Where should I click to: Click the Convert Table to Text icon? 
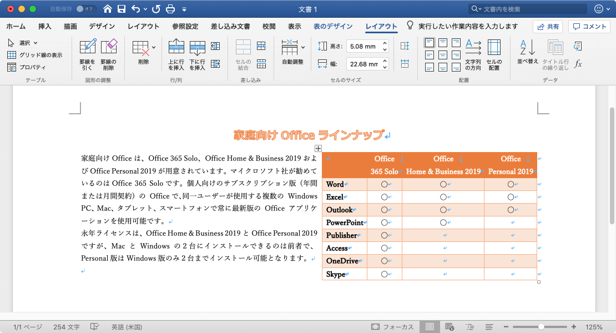[x=578, y=46]
